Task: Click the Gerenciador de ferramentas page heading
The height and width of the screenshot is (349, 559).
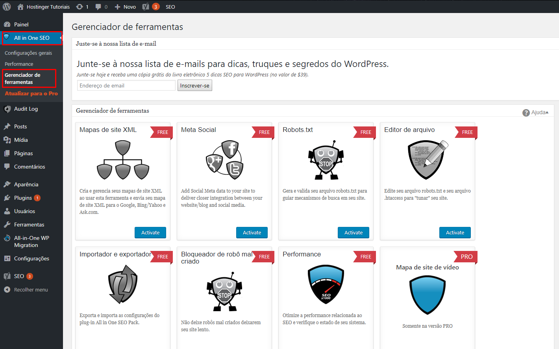Action: 127,27
